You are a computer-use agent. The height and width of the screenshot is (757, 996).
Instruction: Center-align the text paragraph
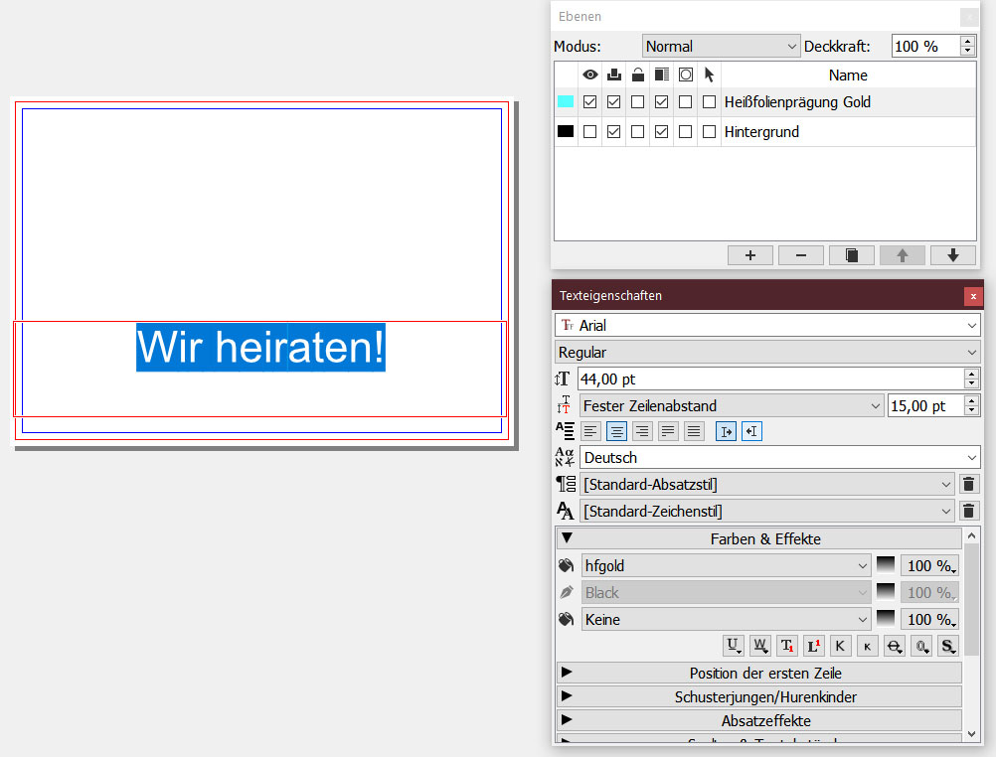[616, 431]
